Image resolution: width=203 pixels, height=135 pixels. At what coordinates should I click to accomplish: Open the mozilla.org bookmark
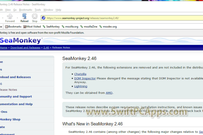(x=70, y=27)
